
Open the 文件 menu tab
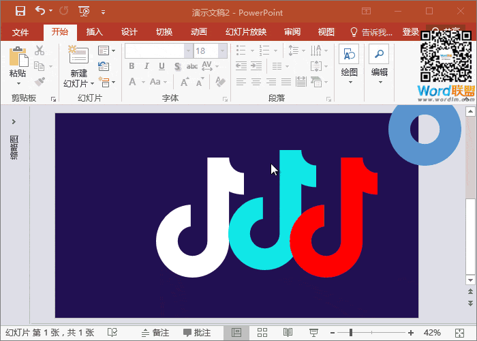click(20, 32)
